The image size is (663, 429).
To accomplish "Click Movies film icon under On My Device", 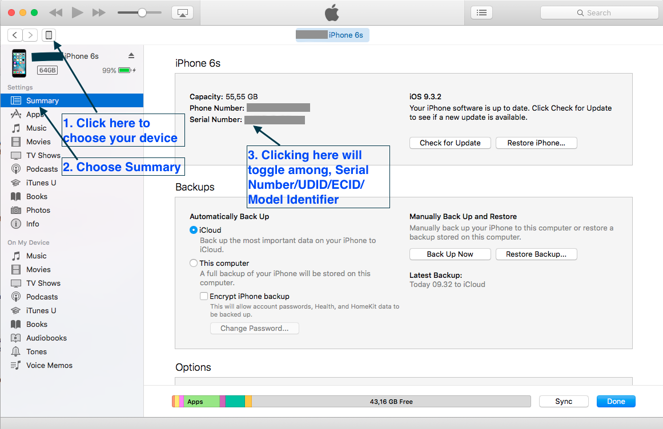I will pyautogui.click(x=15, y=269).
